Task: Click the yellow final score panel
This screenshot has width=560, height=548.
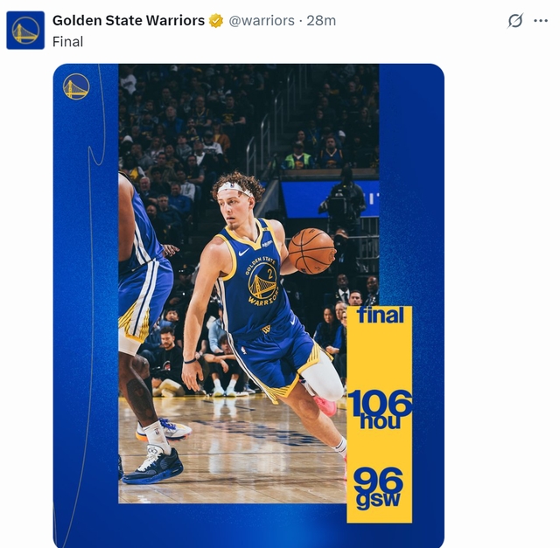Action: 379,414
